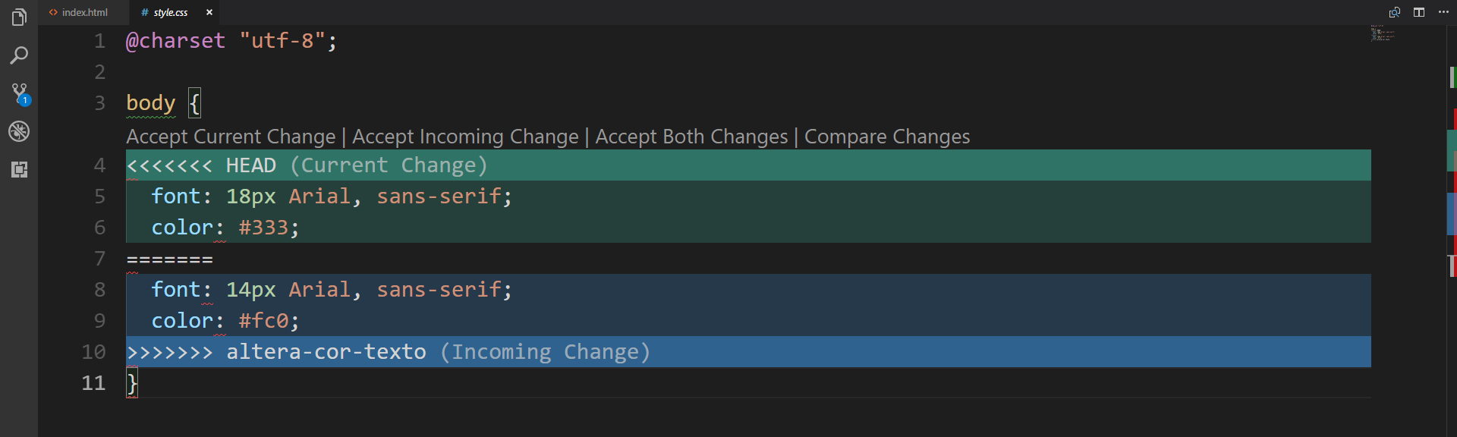Close the style.css tab
Viewport: 1457px width, 437px height.
(209, 12)
